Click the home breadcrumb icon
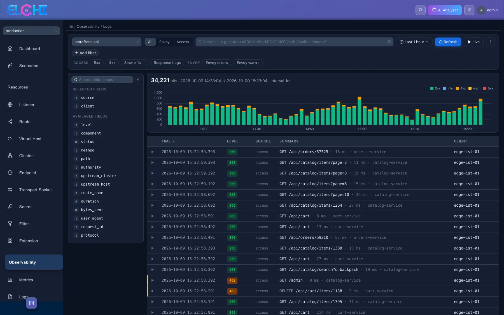Screen dimensions: 504x315 (x=71, y=27)
